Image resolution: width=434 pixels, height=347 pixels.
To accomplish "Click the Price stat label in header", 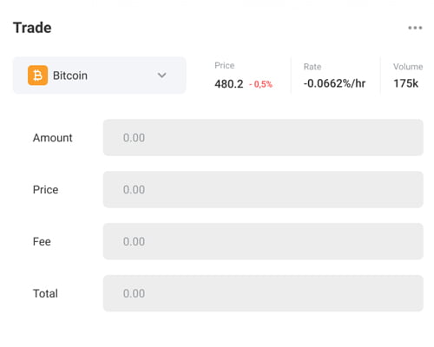I will pyautogui.click(x=225, y=66).
